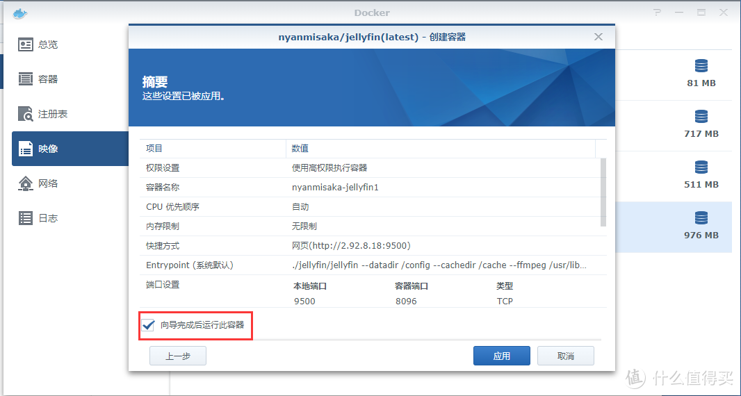741x396 pixels.
Task: Click 应用 apply button
Action: [x=501, y=356]
